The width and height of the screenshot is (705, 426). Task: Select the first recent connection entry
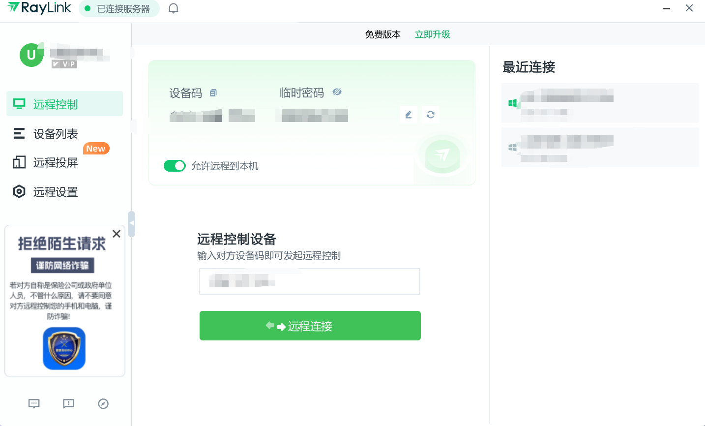(600, 103)
